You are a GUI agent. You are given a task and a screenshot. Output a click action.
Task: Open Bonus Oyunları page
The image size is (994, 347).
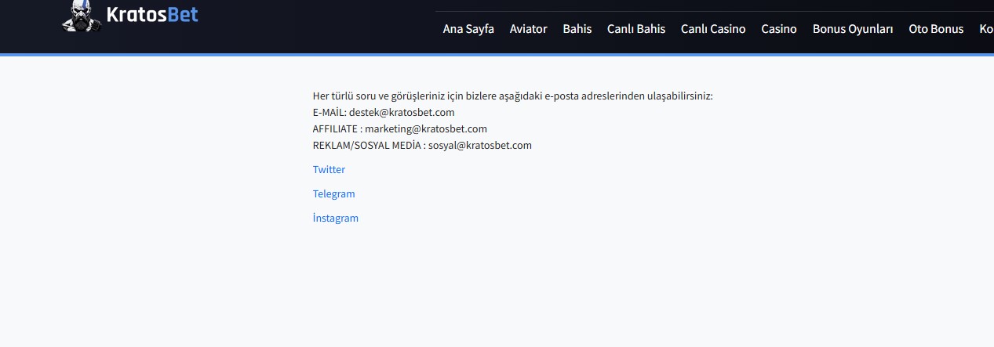(853, 29)
